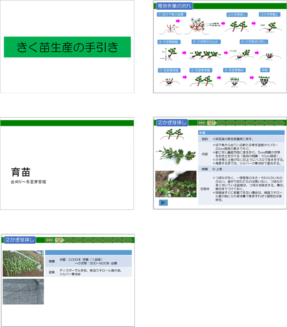
Task: Click the 道具 row label
Action: (x=51, y=272)
